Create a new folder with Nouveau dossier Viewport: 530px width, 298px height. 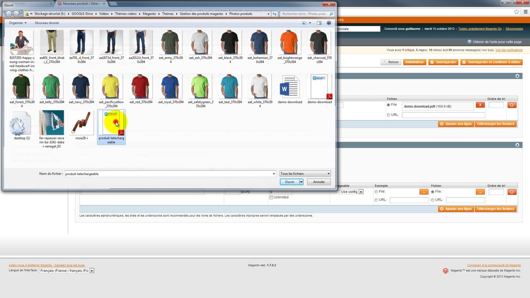coord(47,23)
